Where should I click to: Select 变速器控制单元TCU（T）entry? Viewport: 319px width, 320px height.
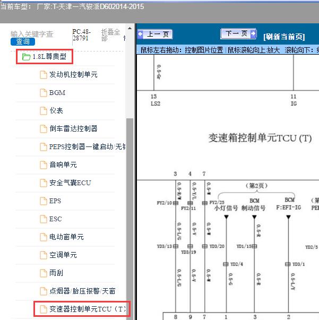88,309
